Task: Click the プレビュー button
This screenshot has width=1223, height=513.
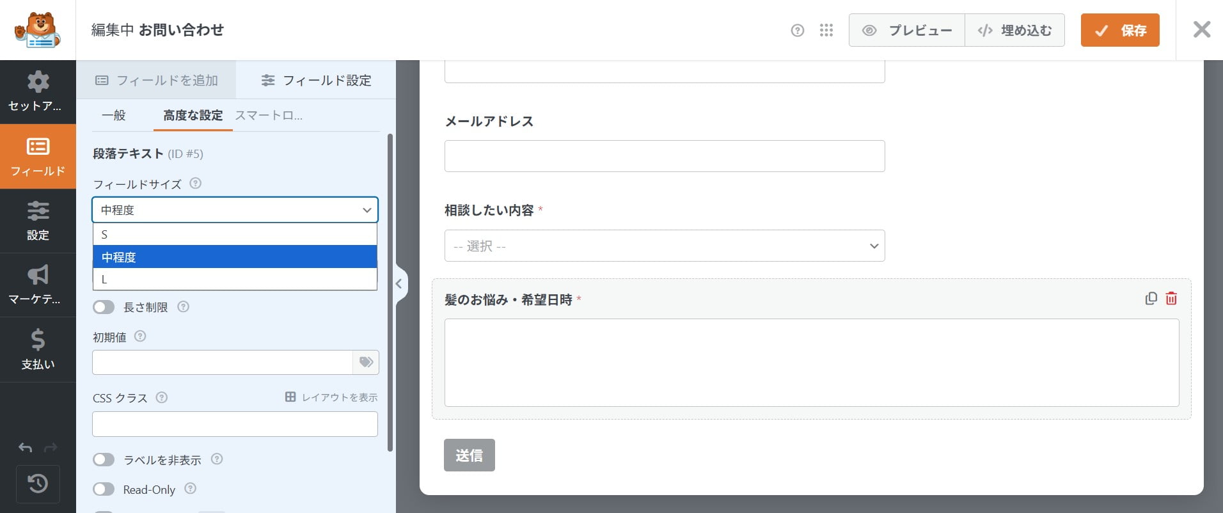Action: point(907,30)
